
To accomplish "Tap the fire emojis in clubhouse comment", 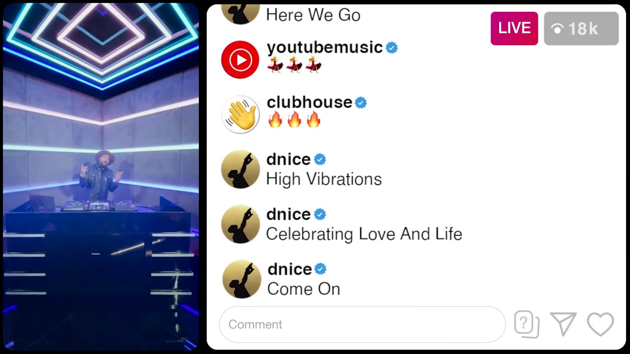I will (294, 119).
